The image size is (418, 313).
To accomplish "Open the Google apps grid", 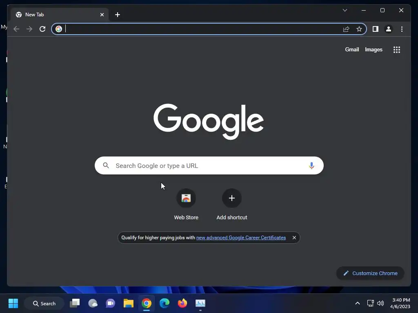I will (x=397, y=50).
